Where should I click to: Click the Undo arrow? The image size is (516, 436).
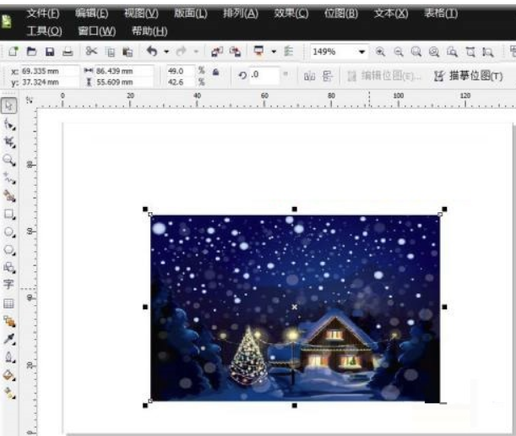click(152, 51)
